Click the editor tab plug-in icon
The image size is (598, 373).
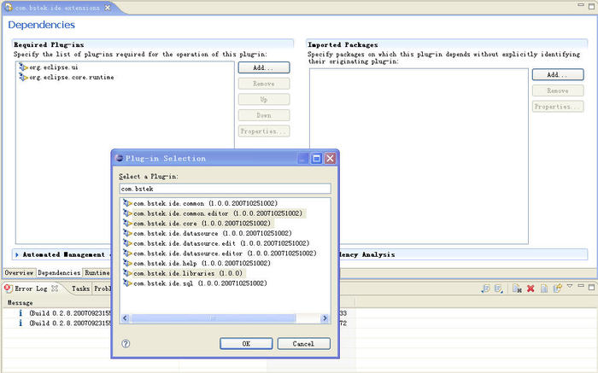[x=9, y=7]
